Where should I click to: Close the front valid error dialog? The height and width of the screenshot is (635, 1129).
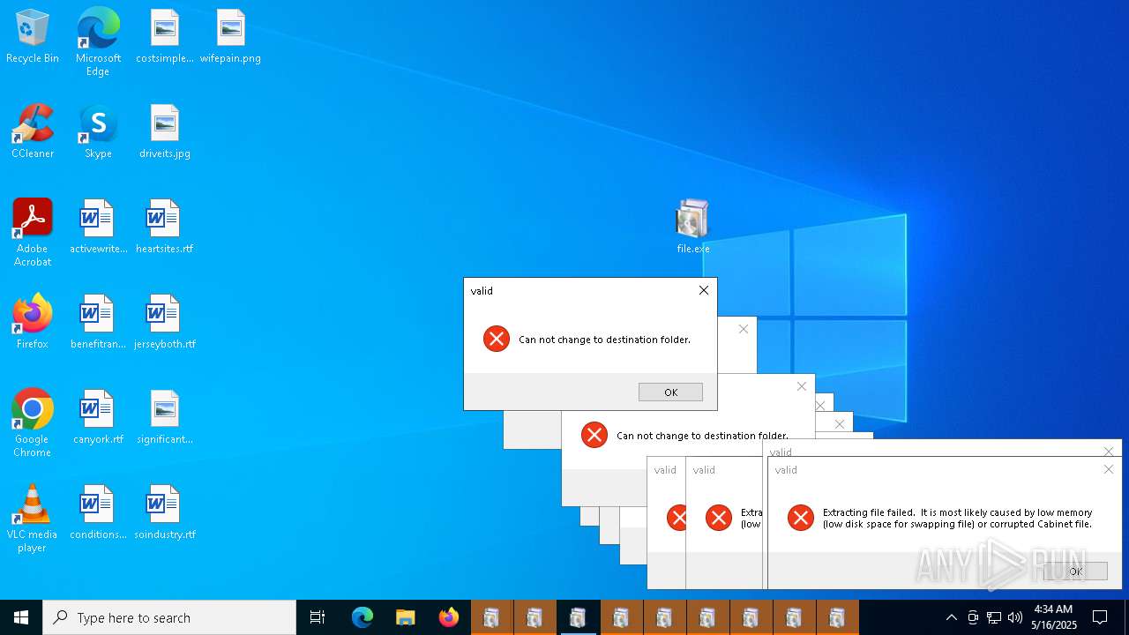703,290
